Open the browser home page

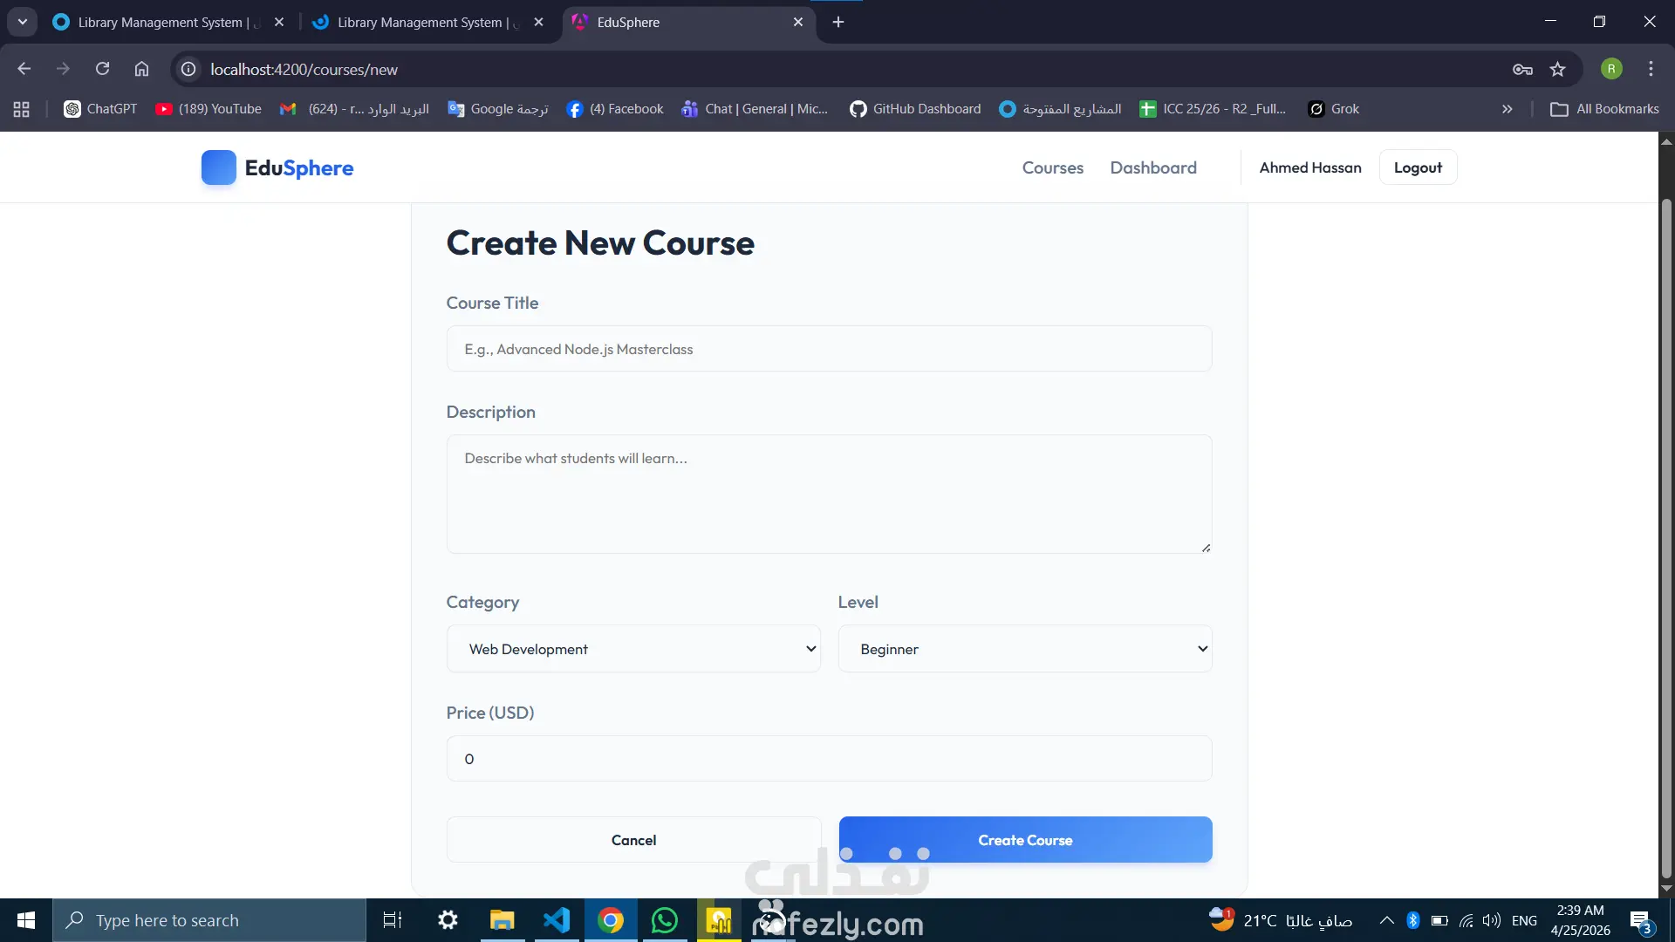coord(141,69)
